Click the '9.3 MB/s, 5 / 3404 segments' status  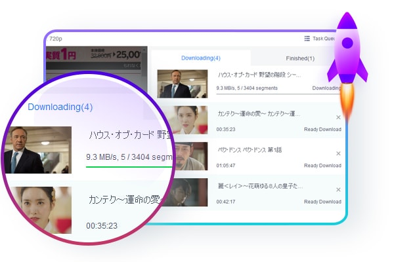[247, 88]
